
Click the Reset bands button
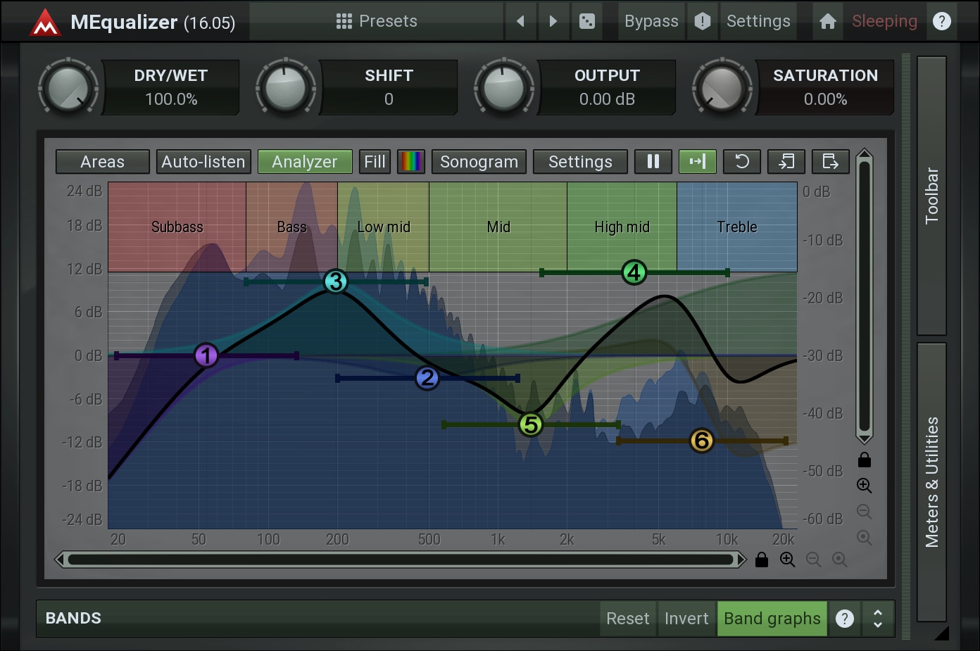[628, 619]
